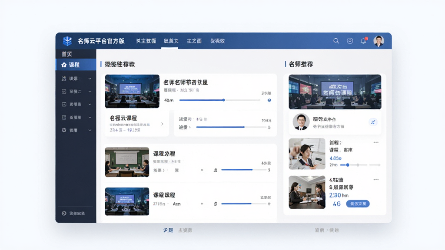445x250 pixels.
Task: Click the small icon ending the 进度 progress bar
Action: [x=269, y=127]
